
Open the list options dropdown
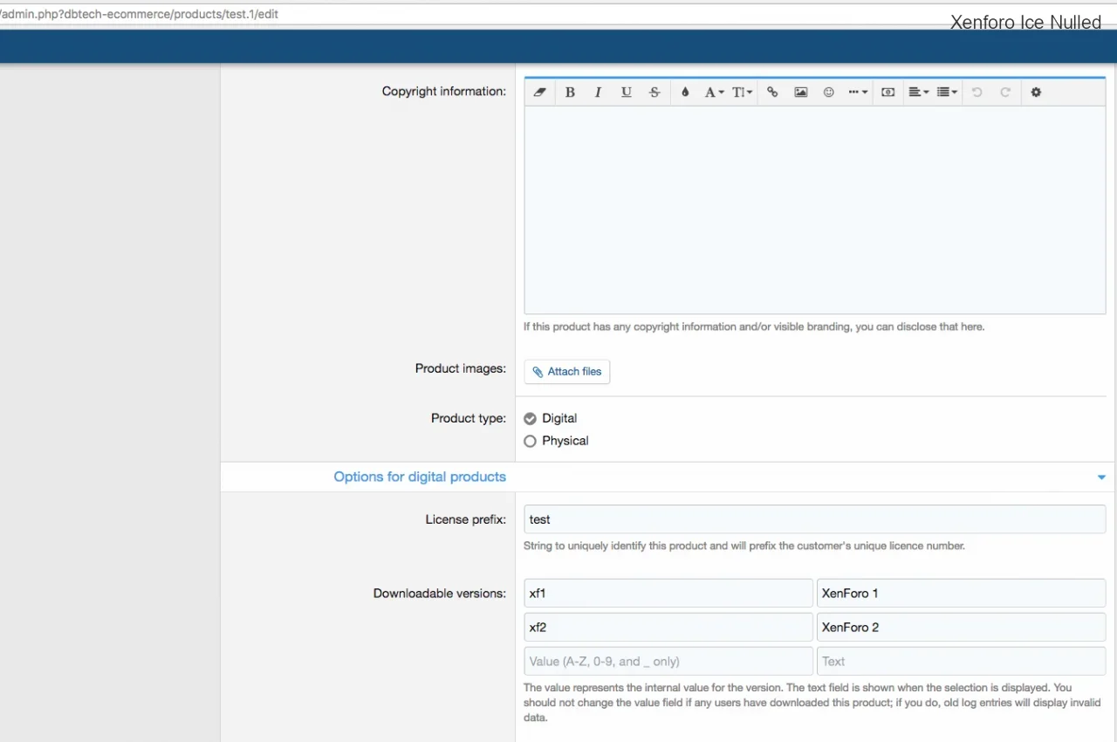(x=947, y=93)
